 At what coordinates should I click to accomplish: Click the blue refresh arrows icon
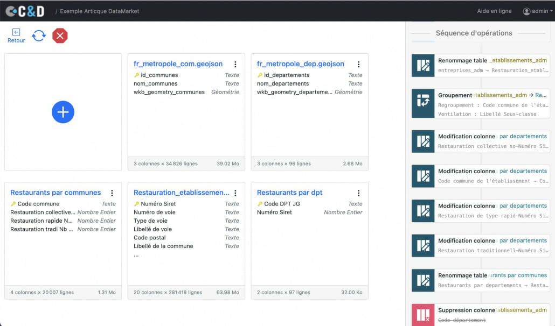(39, 36)
